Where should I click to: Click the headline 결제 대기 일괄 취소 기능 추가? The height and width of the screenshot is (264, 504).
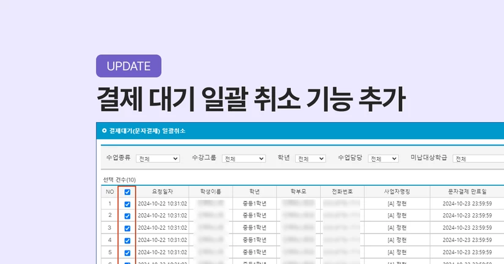(x=251, y=99)
